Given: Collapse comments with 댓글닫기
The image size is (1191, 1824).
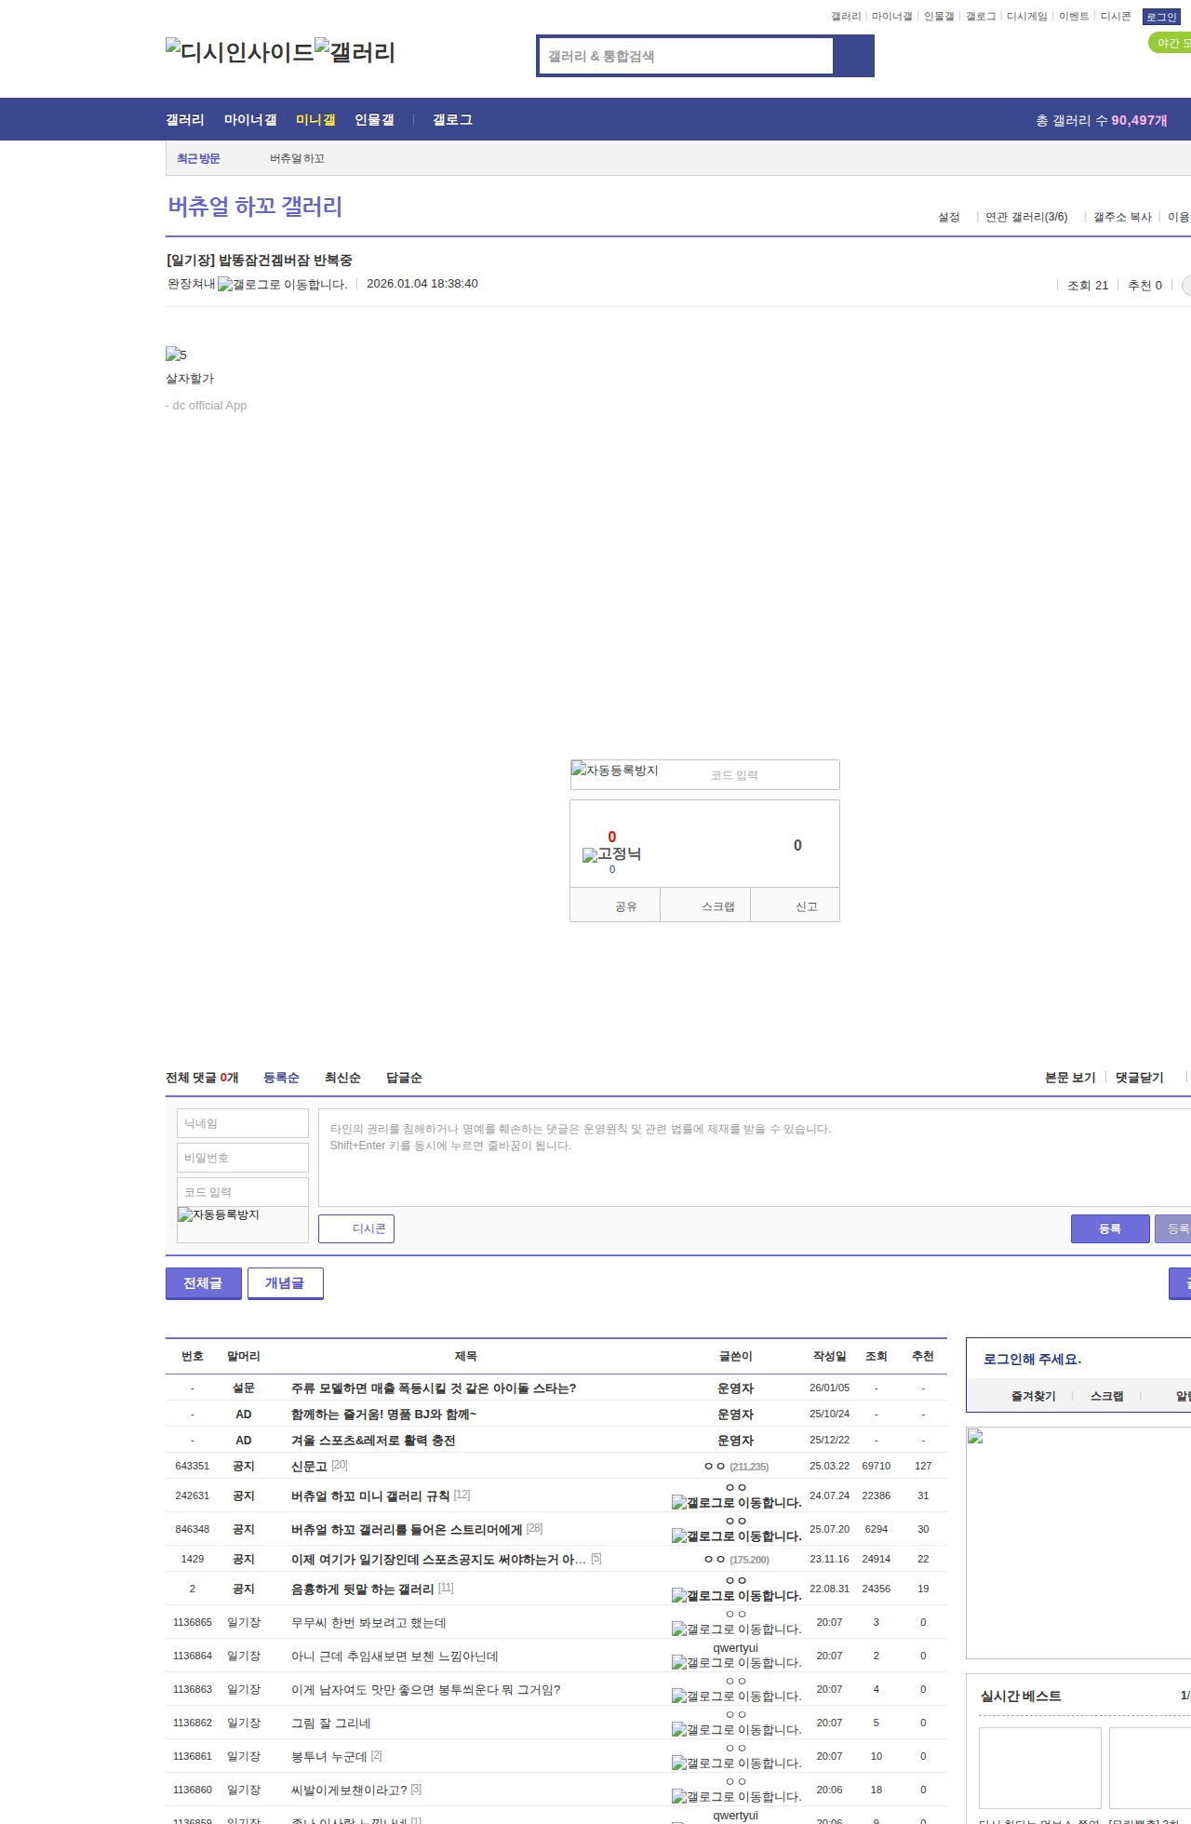Looking at the screenshot, I should click(x=1139, y=1078).
